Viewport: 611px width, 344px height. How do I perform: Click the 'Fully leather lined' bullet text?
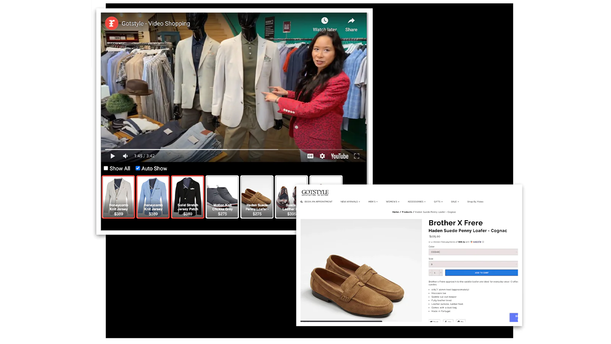tap(441, 300)
